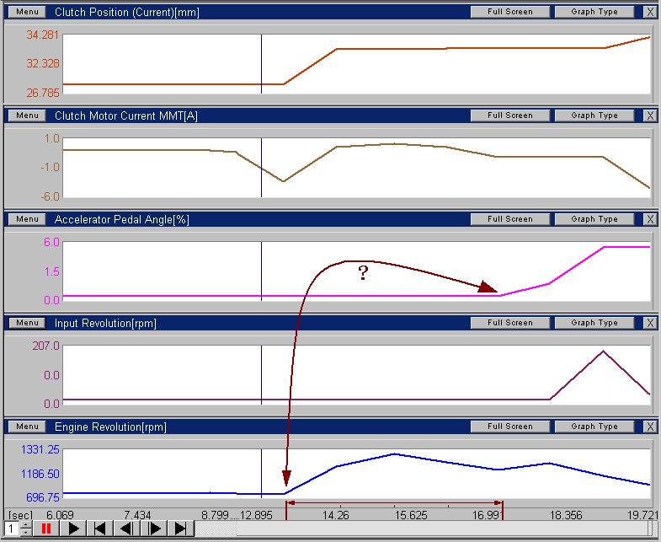Open Menu of Input Revolution graph
This screenshot has height=542, width=661.
coord(28,323)
